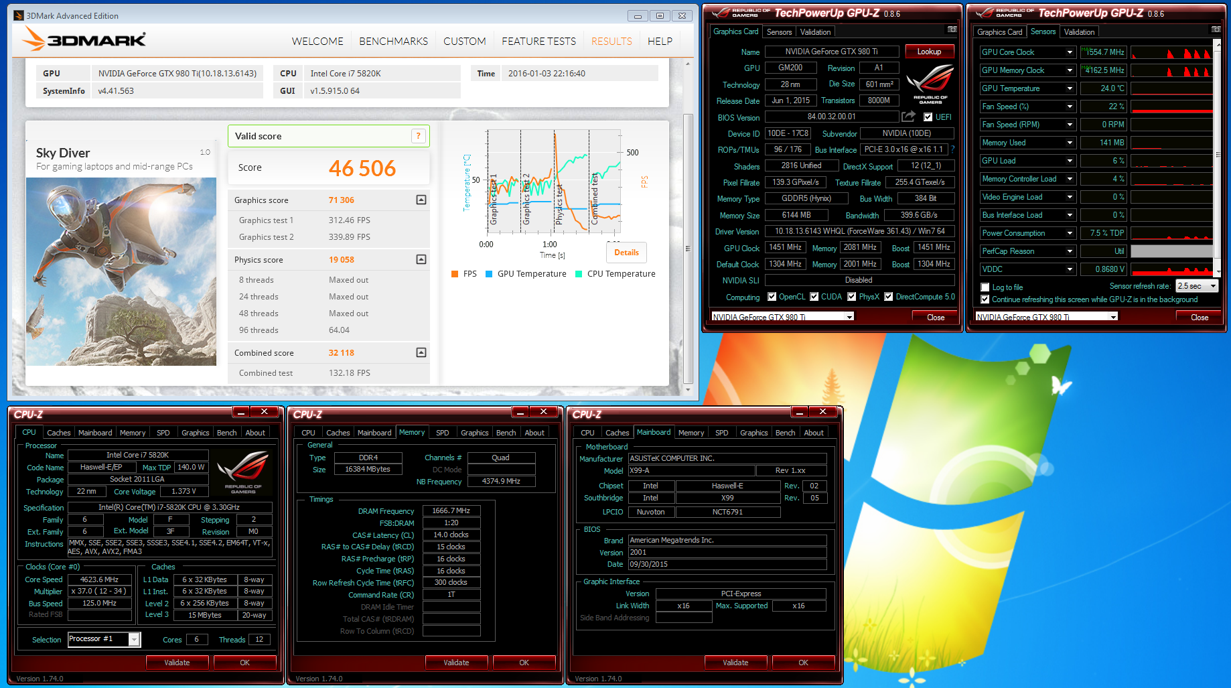Switch to Sensors tab in left GPU-Z window

pos(779,32)
